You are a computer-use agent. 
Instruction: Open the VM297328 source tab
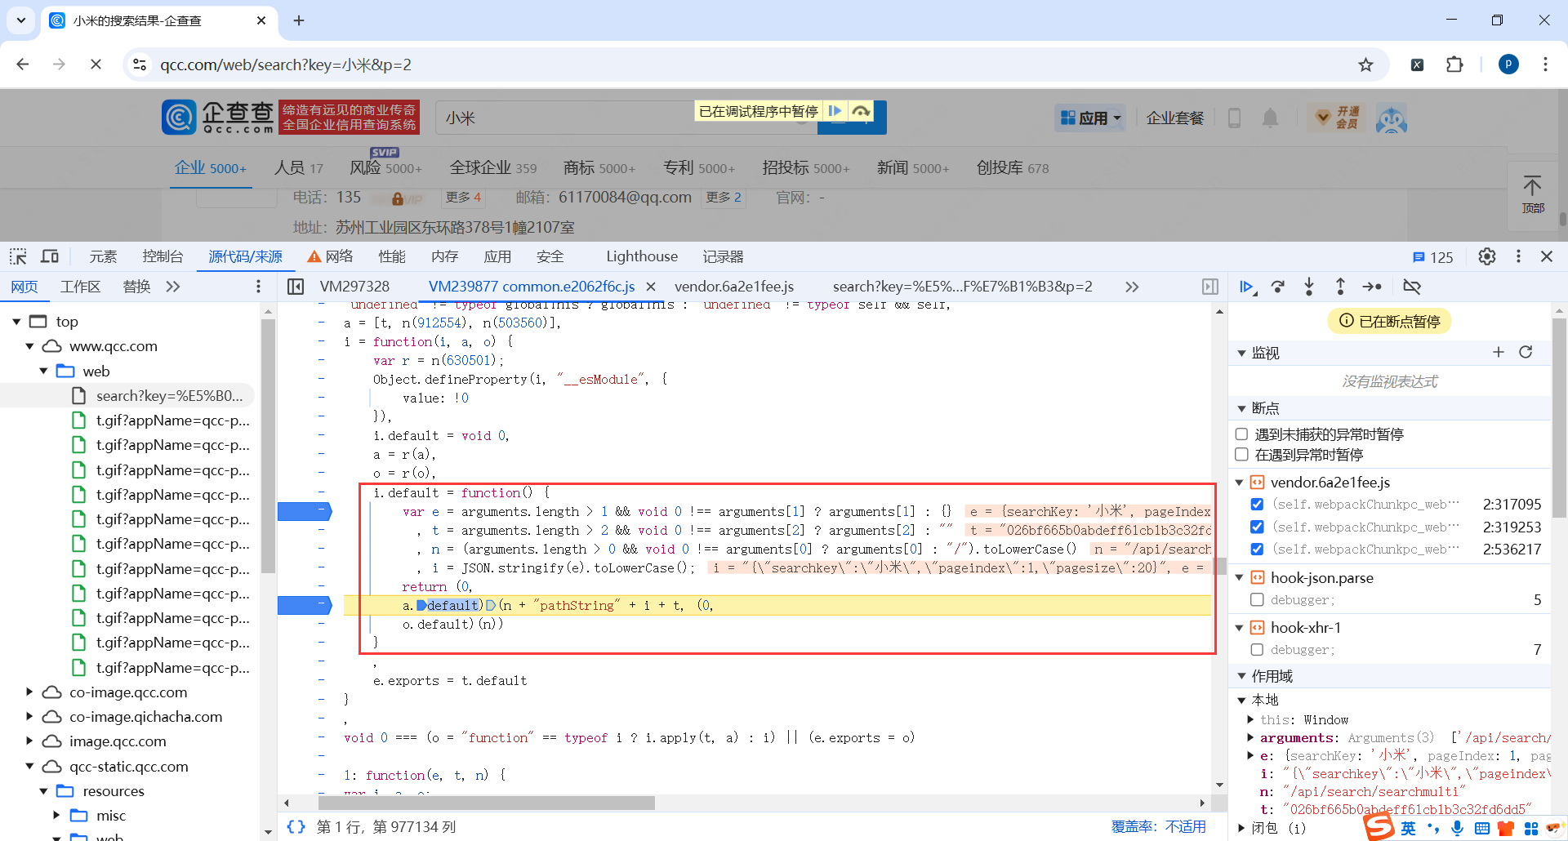click(354, 287)
